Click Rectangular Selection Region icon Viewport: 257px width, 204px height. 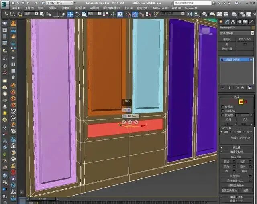click(x=55, y=14)
